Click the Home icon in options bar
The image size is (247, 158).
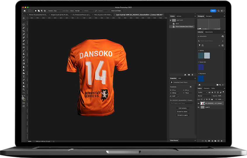click(x=25, y=11)
